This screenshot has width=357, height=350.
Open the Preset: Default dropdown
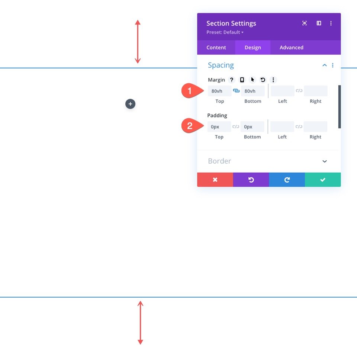[225, 32]
